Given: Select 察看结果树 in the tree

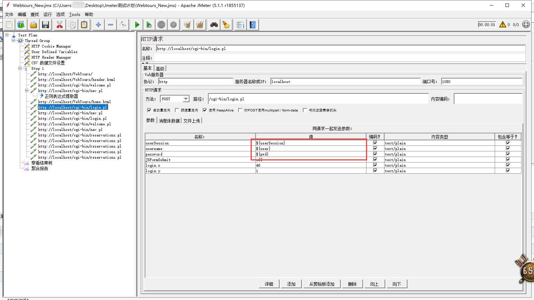Looking at the screenshot, I should tap(42, 163).
